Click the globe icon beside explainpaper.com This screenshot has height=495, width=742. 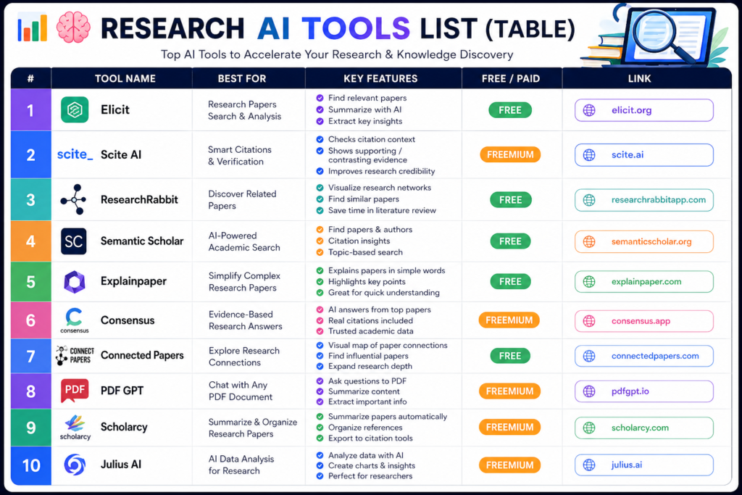pos(589,282)
